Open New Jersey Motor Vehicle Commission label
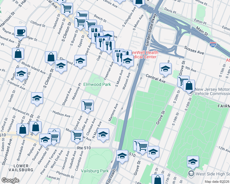Viewport: 230px width, 184px height. pyautogui.click(x=212, y=91)
